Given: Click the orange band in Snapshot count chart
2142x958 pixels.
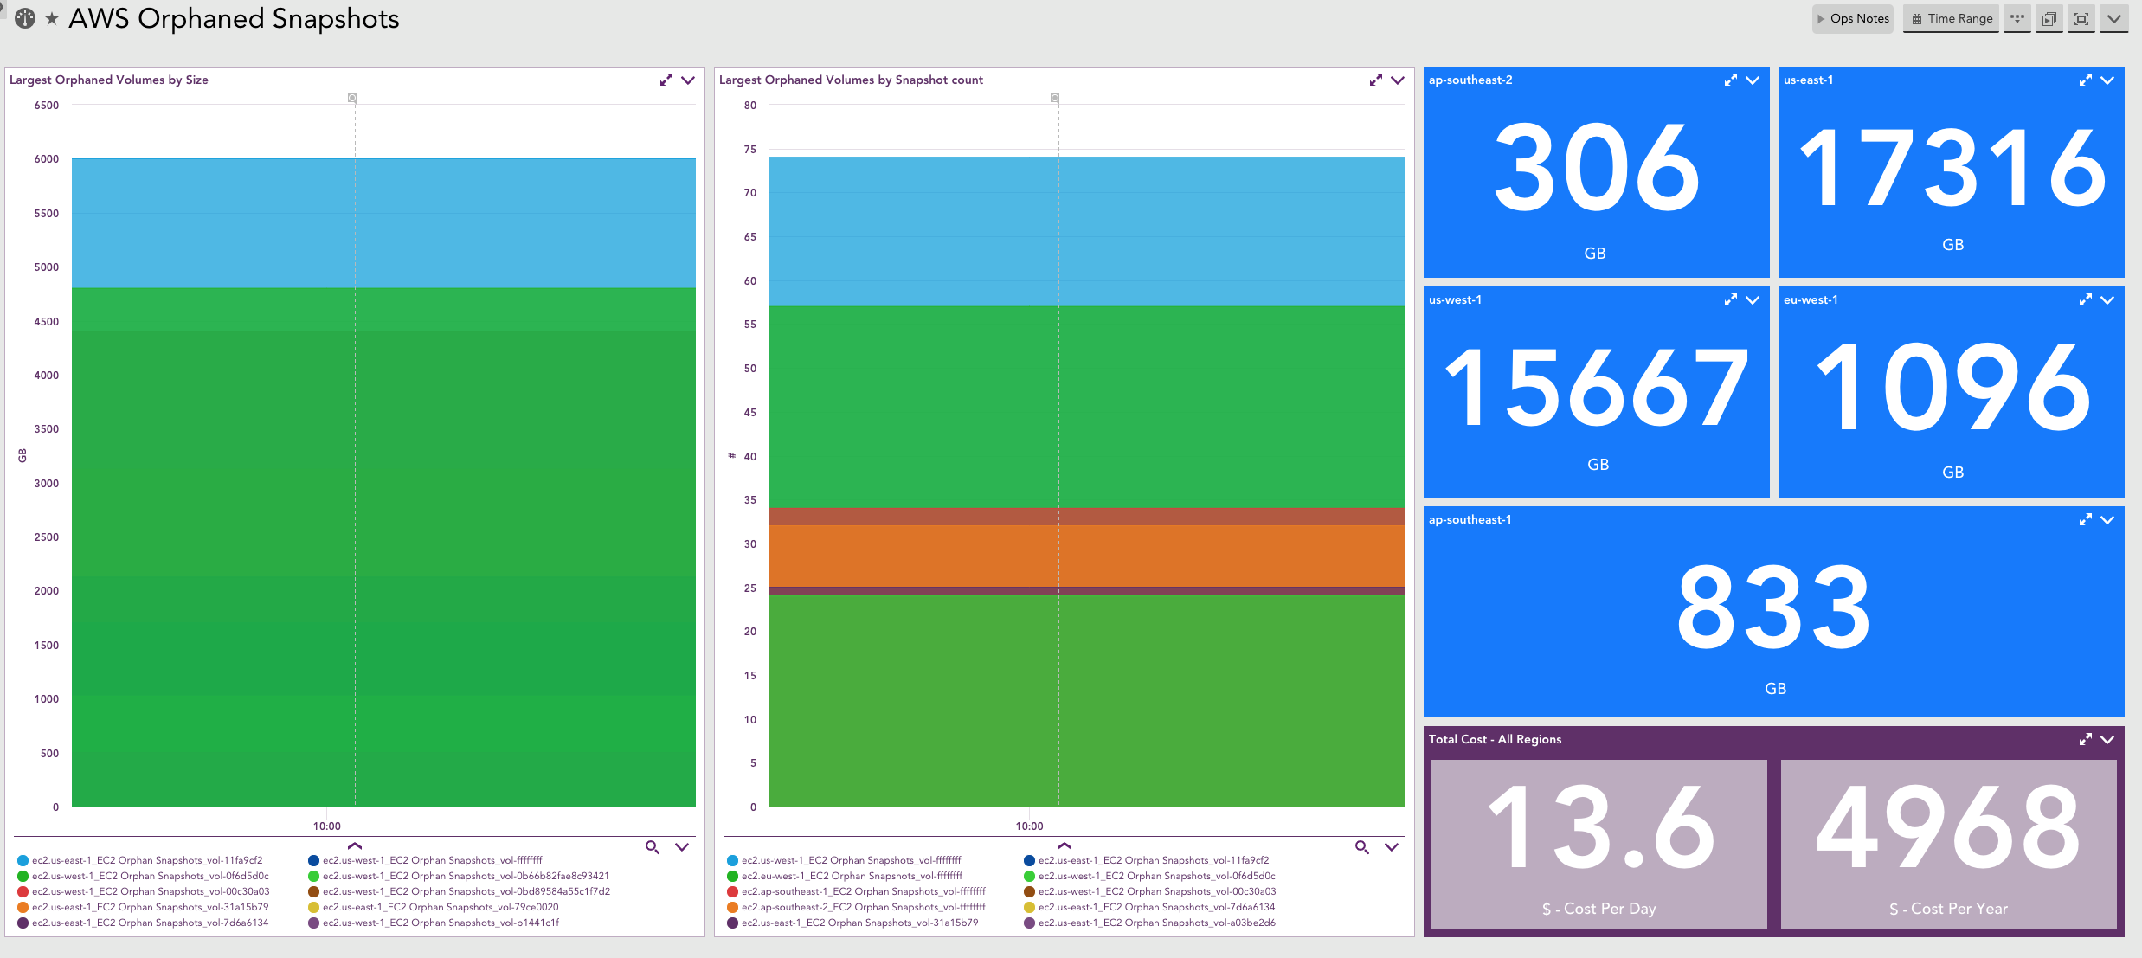Looking at the screenshot, I should [x=1087, y=556].
